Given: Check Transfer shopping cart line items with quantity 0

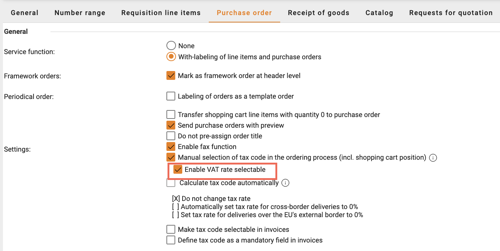Looking at the screenshot, I should coord(171,114).
